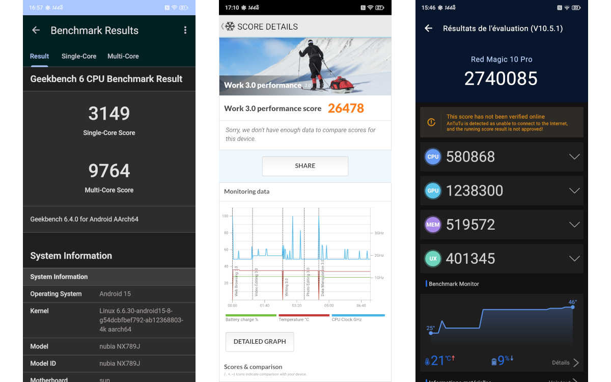This screenshot has width=611, height=382.
Task: Tap the Work 3.0 score 26478
Action: tap(346, 108)
